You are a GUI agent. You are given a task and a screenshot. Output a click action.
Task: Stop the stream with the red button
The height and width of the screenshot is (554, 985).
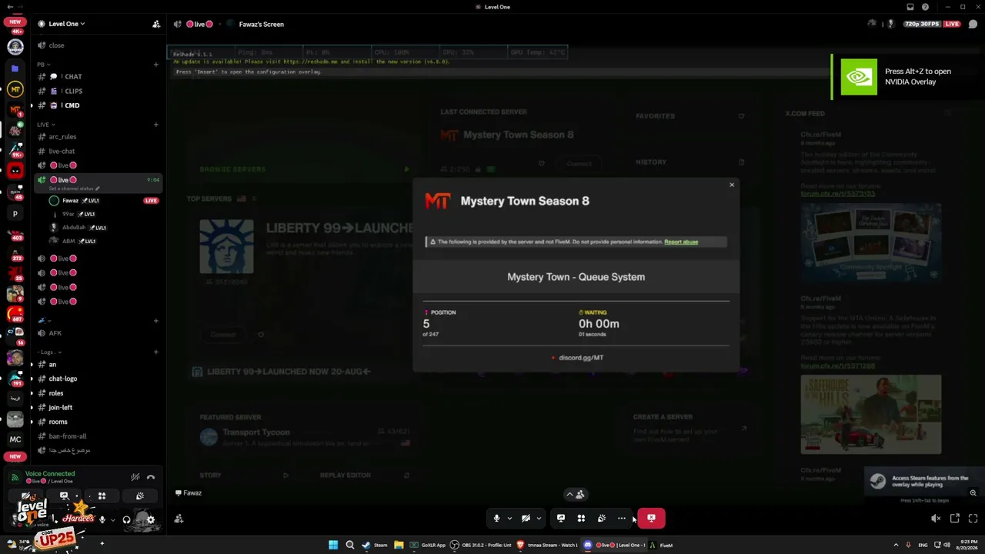pyautogui.click(x=651, y=519)
